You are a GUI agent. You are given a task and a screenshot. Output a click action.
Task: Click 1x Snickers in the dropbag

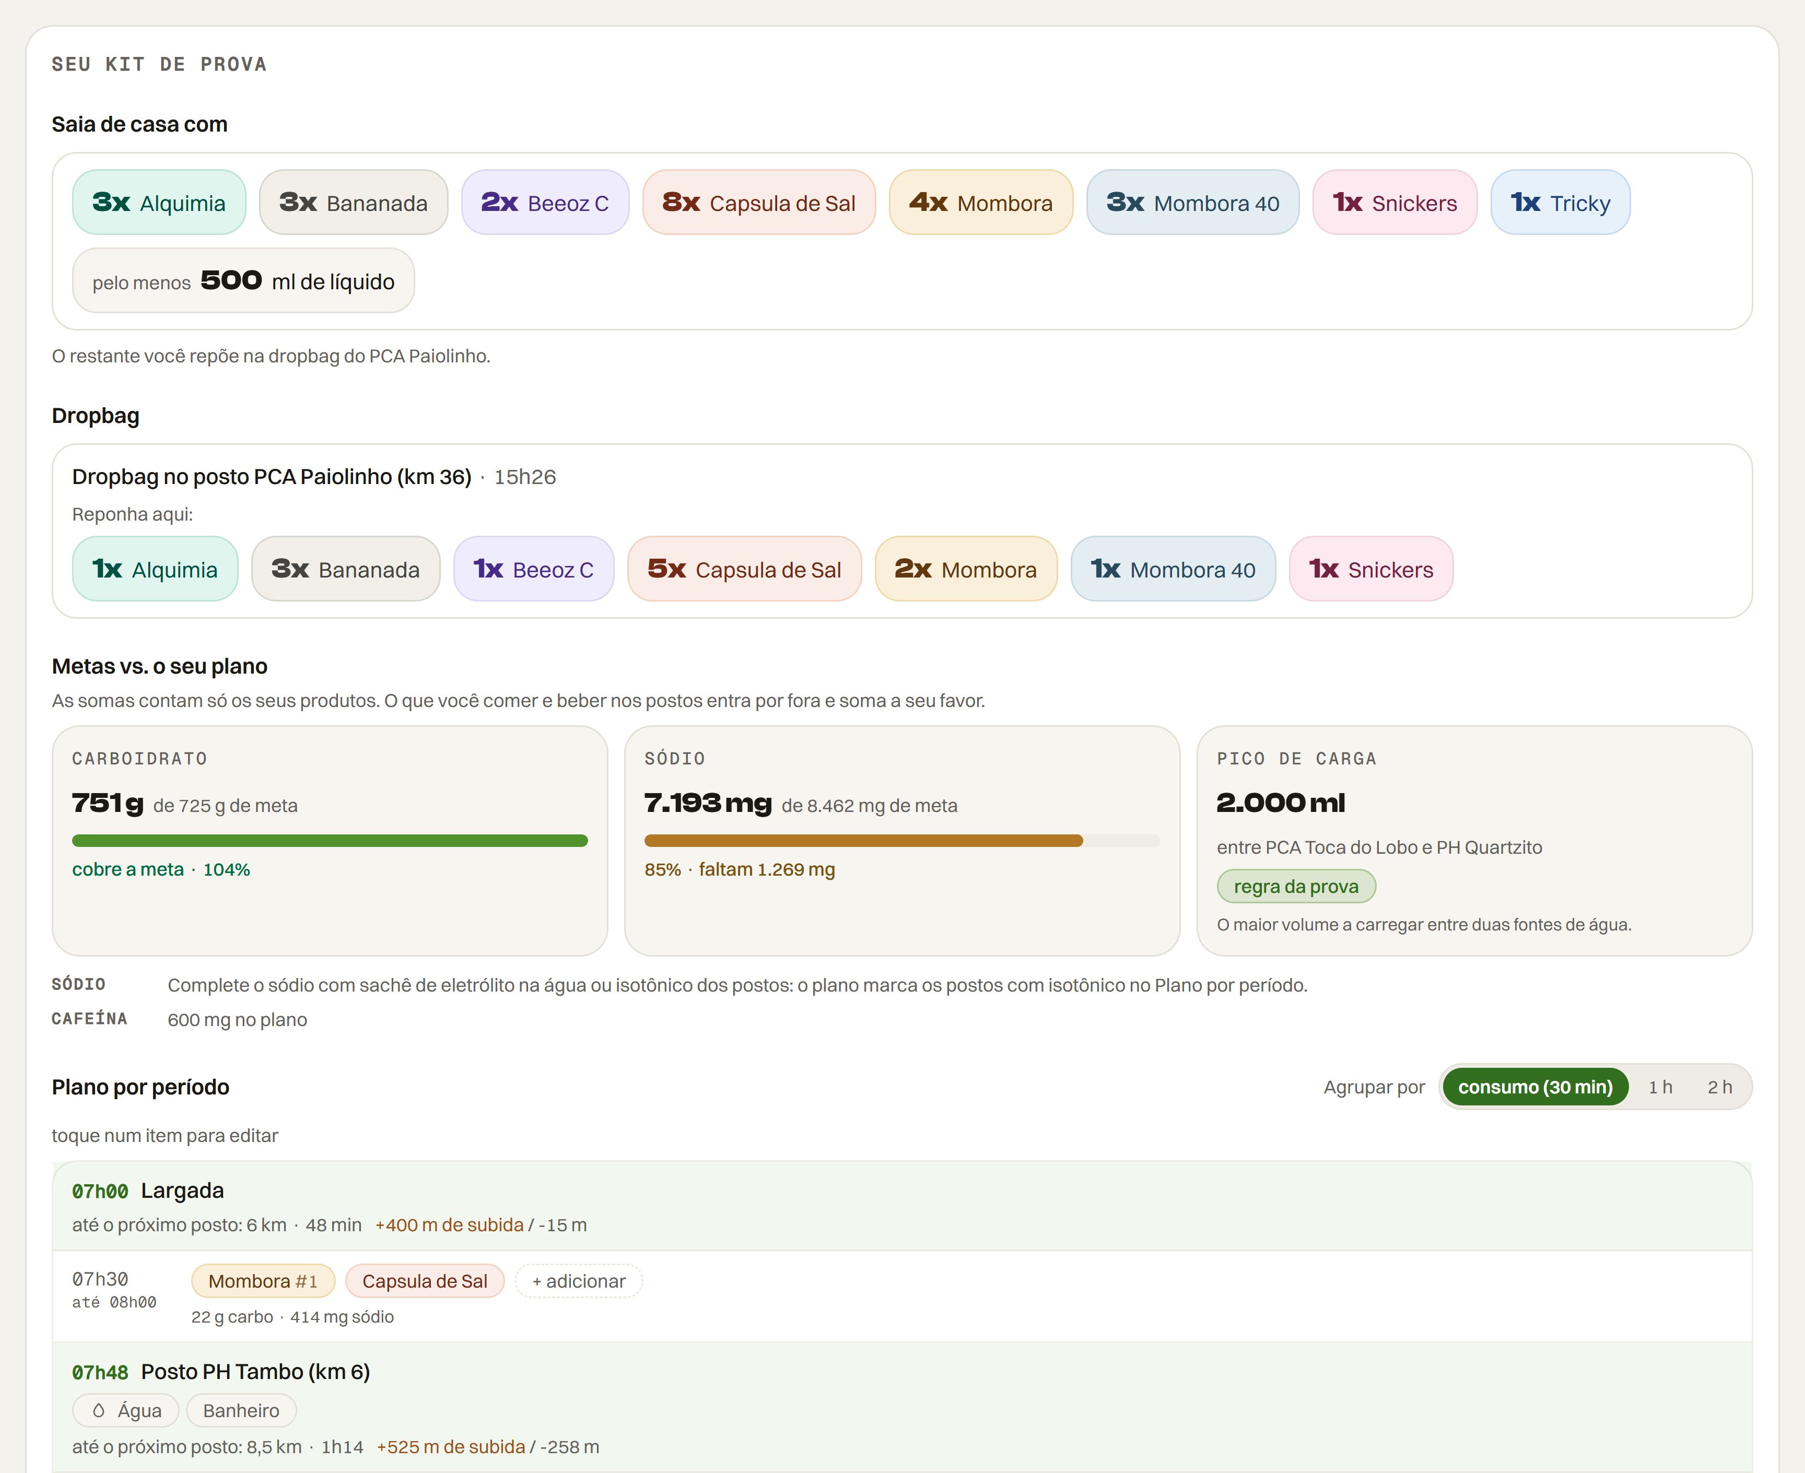(1370, 569)
